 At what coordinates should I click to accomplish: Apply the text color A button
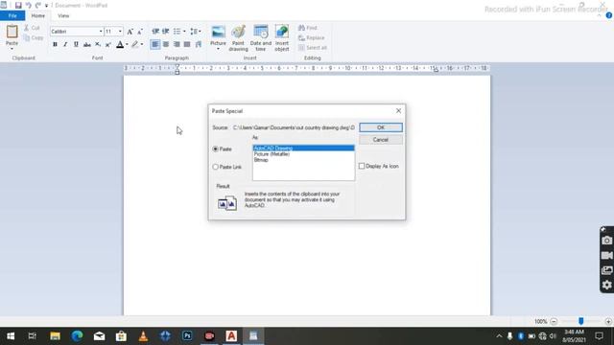pyautogui.click(x=120, y=45)
